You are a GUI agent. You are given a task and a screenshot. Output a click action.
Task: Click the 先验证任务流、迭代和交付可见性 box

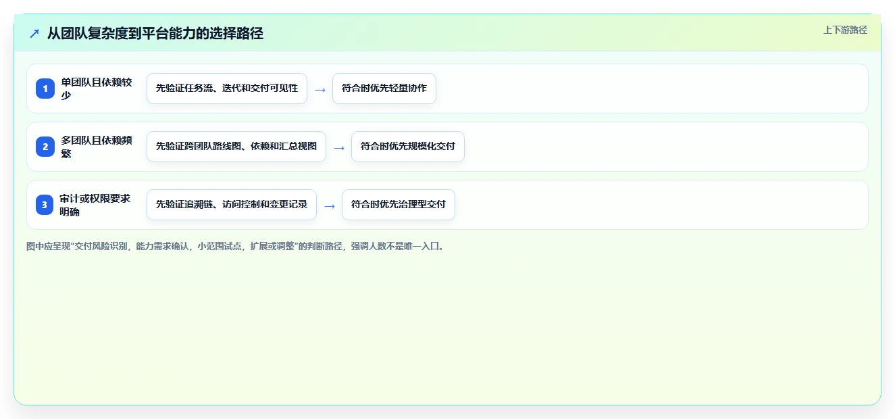tap(227, 89)
